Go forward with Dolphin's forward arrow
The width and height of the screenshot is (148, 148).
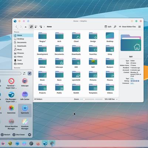pos(21,27)
